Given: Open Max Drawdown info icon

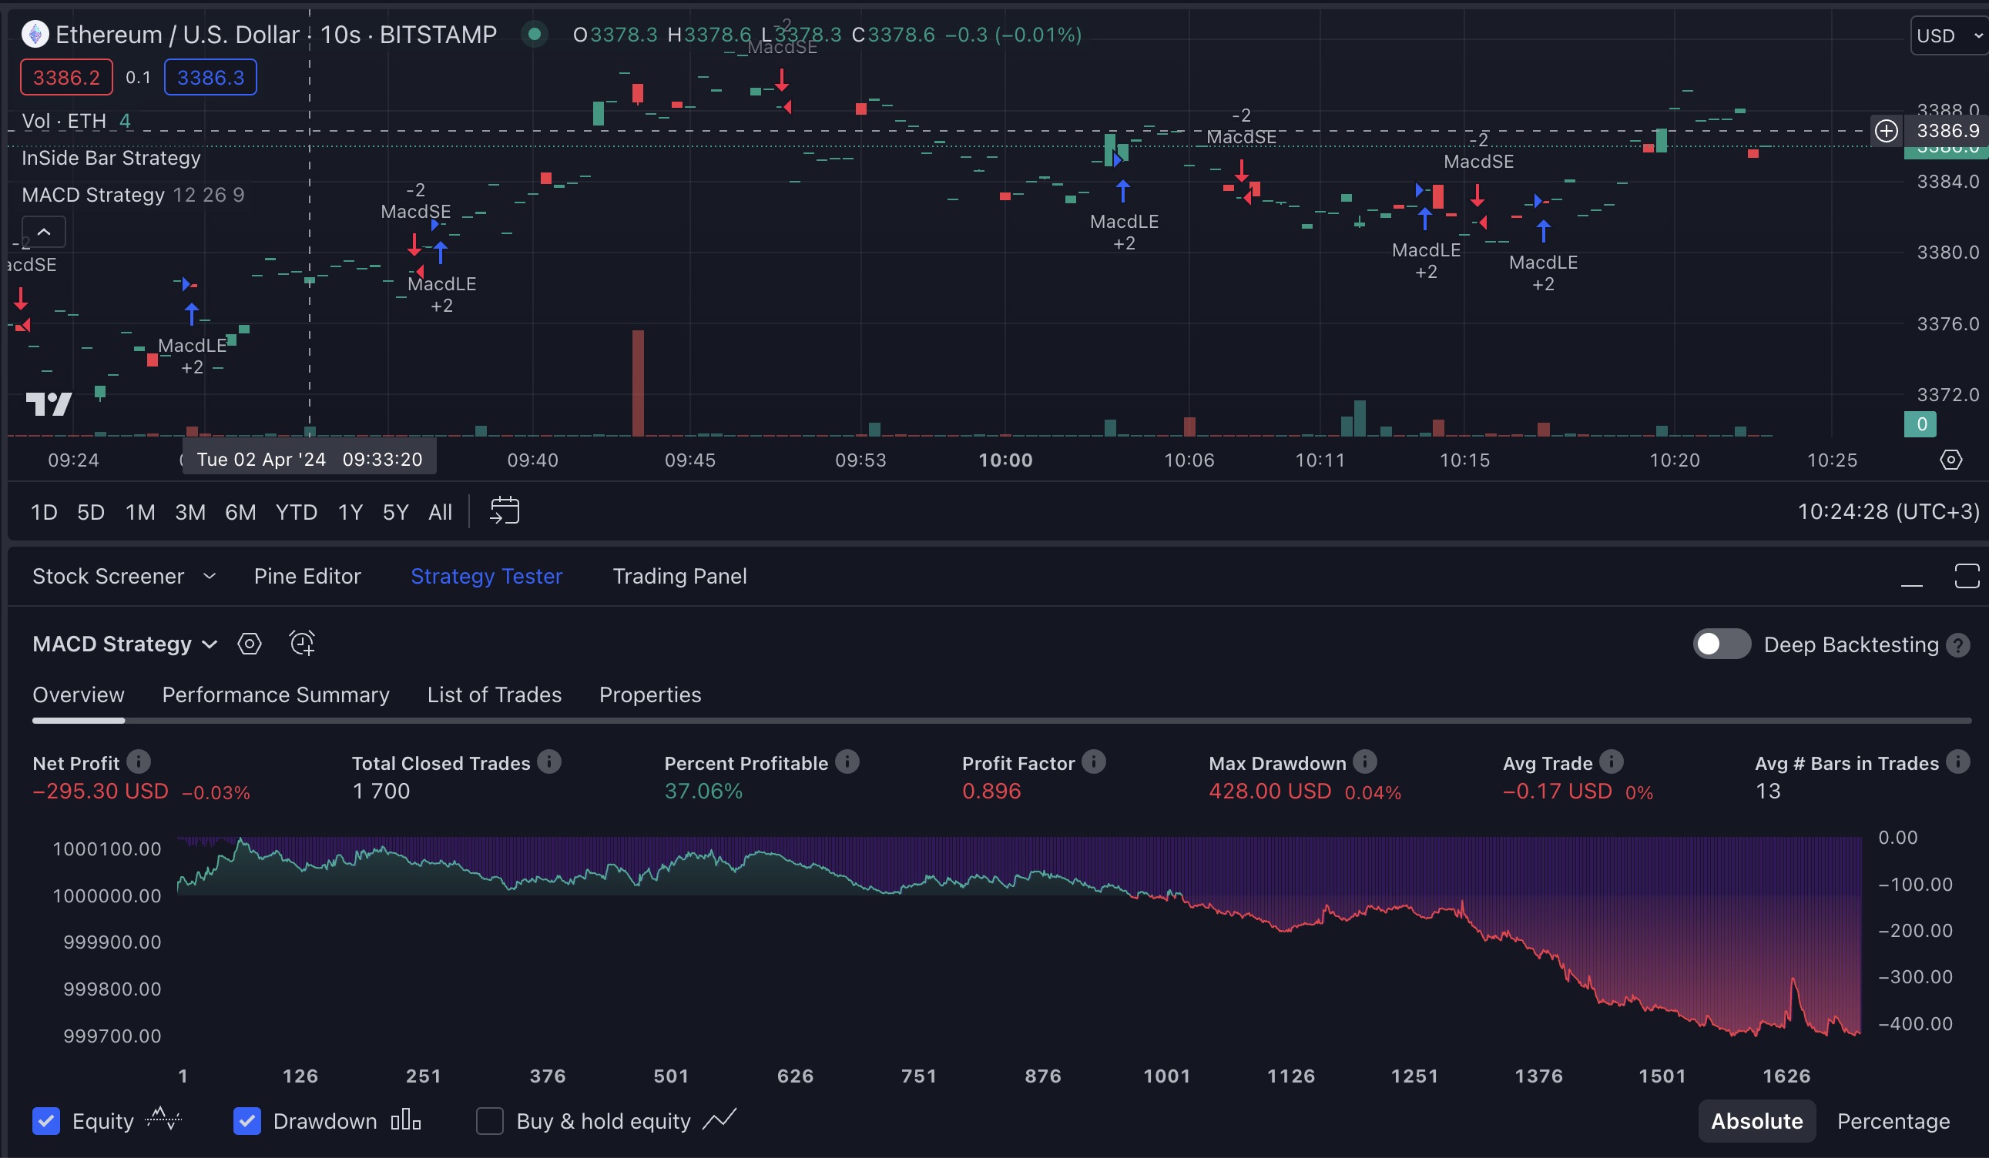Looking at the screenshot, I should (x=1365, y=762).
